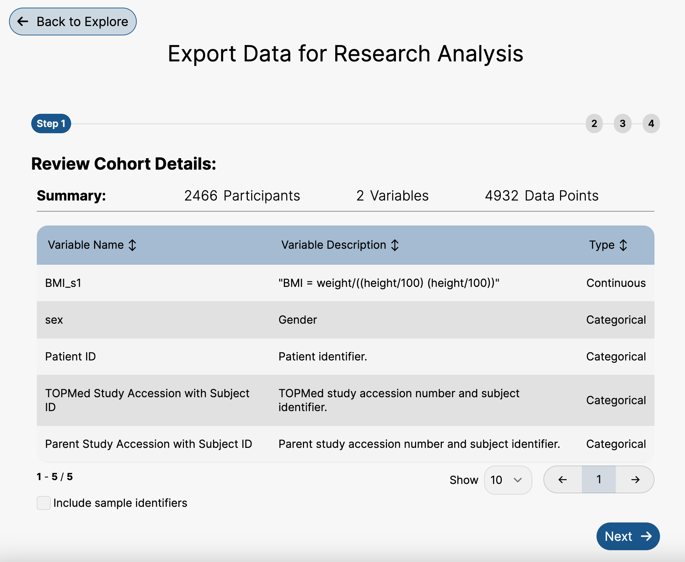Click the BMI_s1 variable row

pos(345,283)
